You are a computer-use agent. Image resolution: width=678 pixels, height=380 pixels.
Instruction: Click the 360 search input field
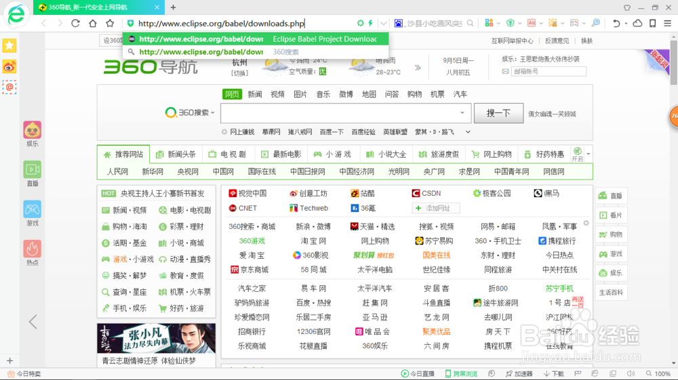click(x=346, y=113)
